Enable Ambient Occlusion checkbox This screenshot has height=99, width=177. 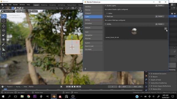coord(152,74)
